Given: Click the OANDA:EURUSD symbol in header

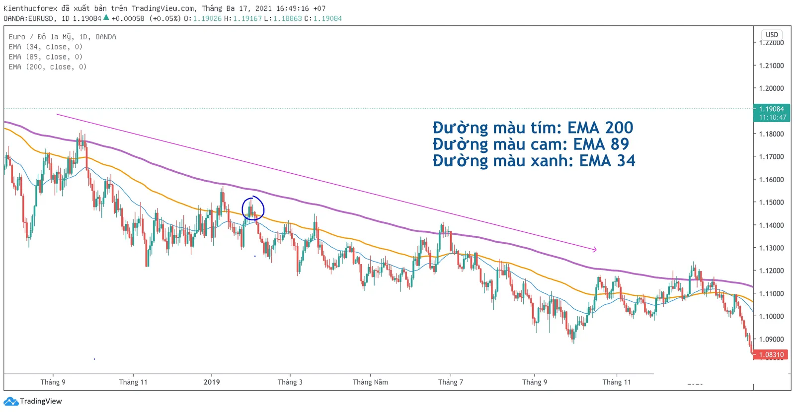Looking at the screenshot, I should pos(28,18).
